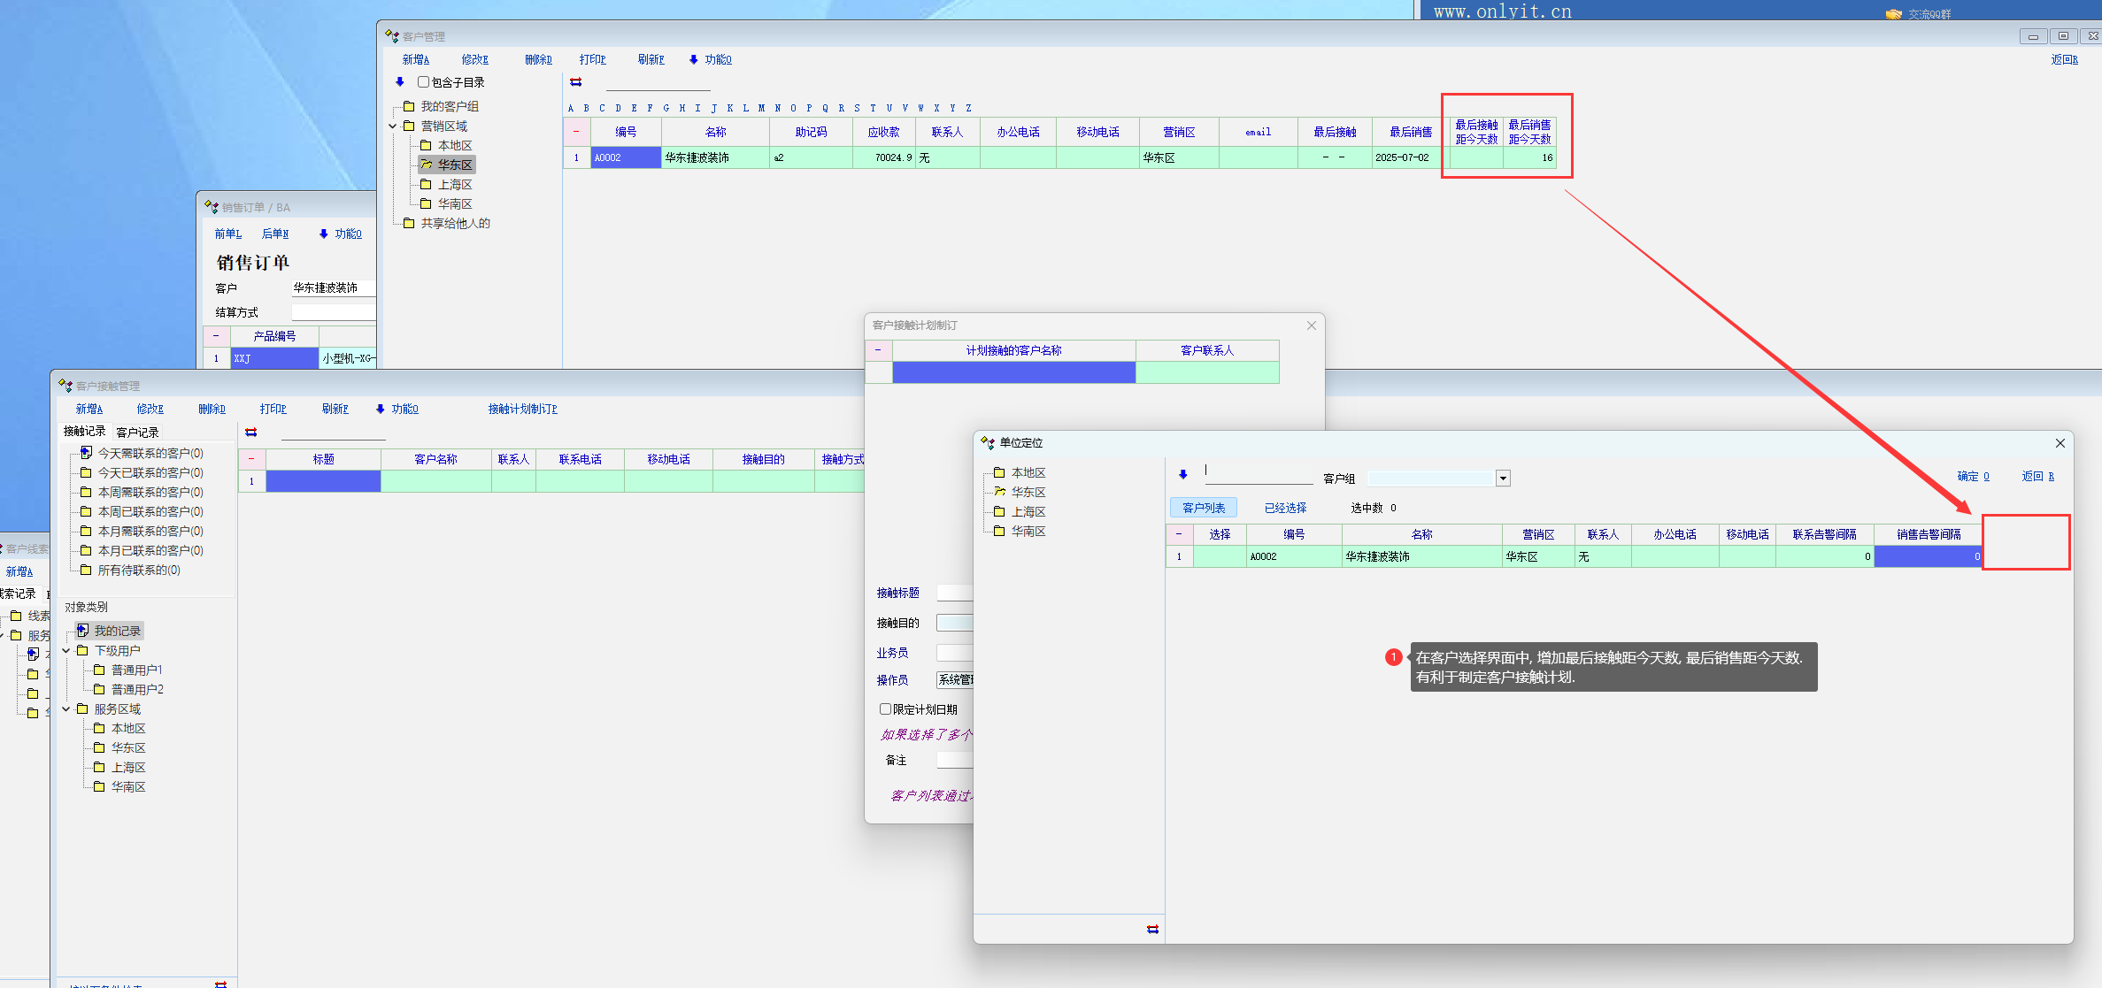Screen dimensions: 2102x988
Task: Click the minus icon in 客户接触计划制订 grid header
Action: [878, 350]
